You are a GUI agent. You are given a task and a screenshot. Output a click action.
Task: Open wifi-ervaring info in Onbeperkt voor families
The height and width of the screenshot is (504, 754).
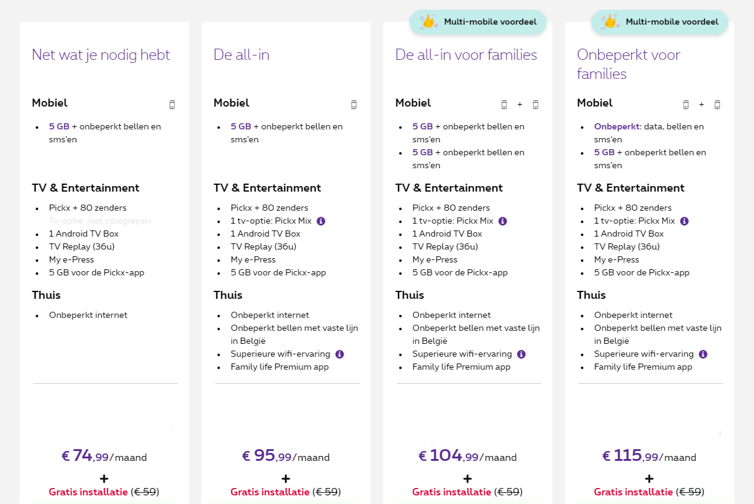[x=703, y=354]
